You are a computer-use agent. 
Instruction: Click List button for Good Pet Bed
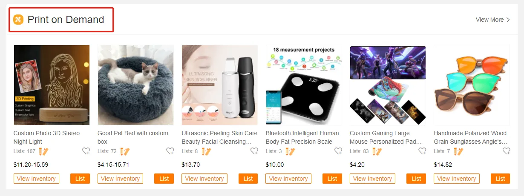(164, 179)
